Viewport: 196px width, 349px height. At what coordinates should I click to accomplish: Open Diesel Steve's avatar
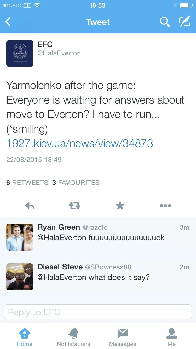point(20,277)
